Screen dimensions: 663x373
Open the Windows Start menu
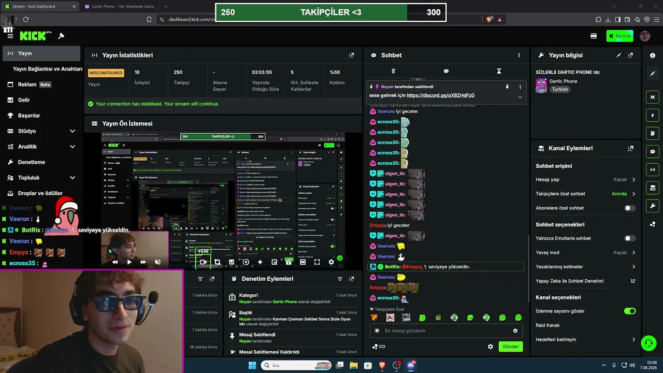point(252,365)
